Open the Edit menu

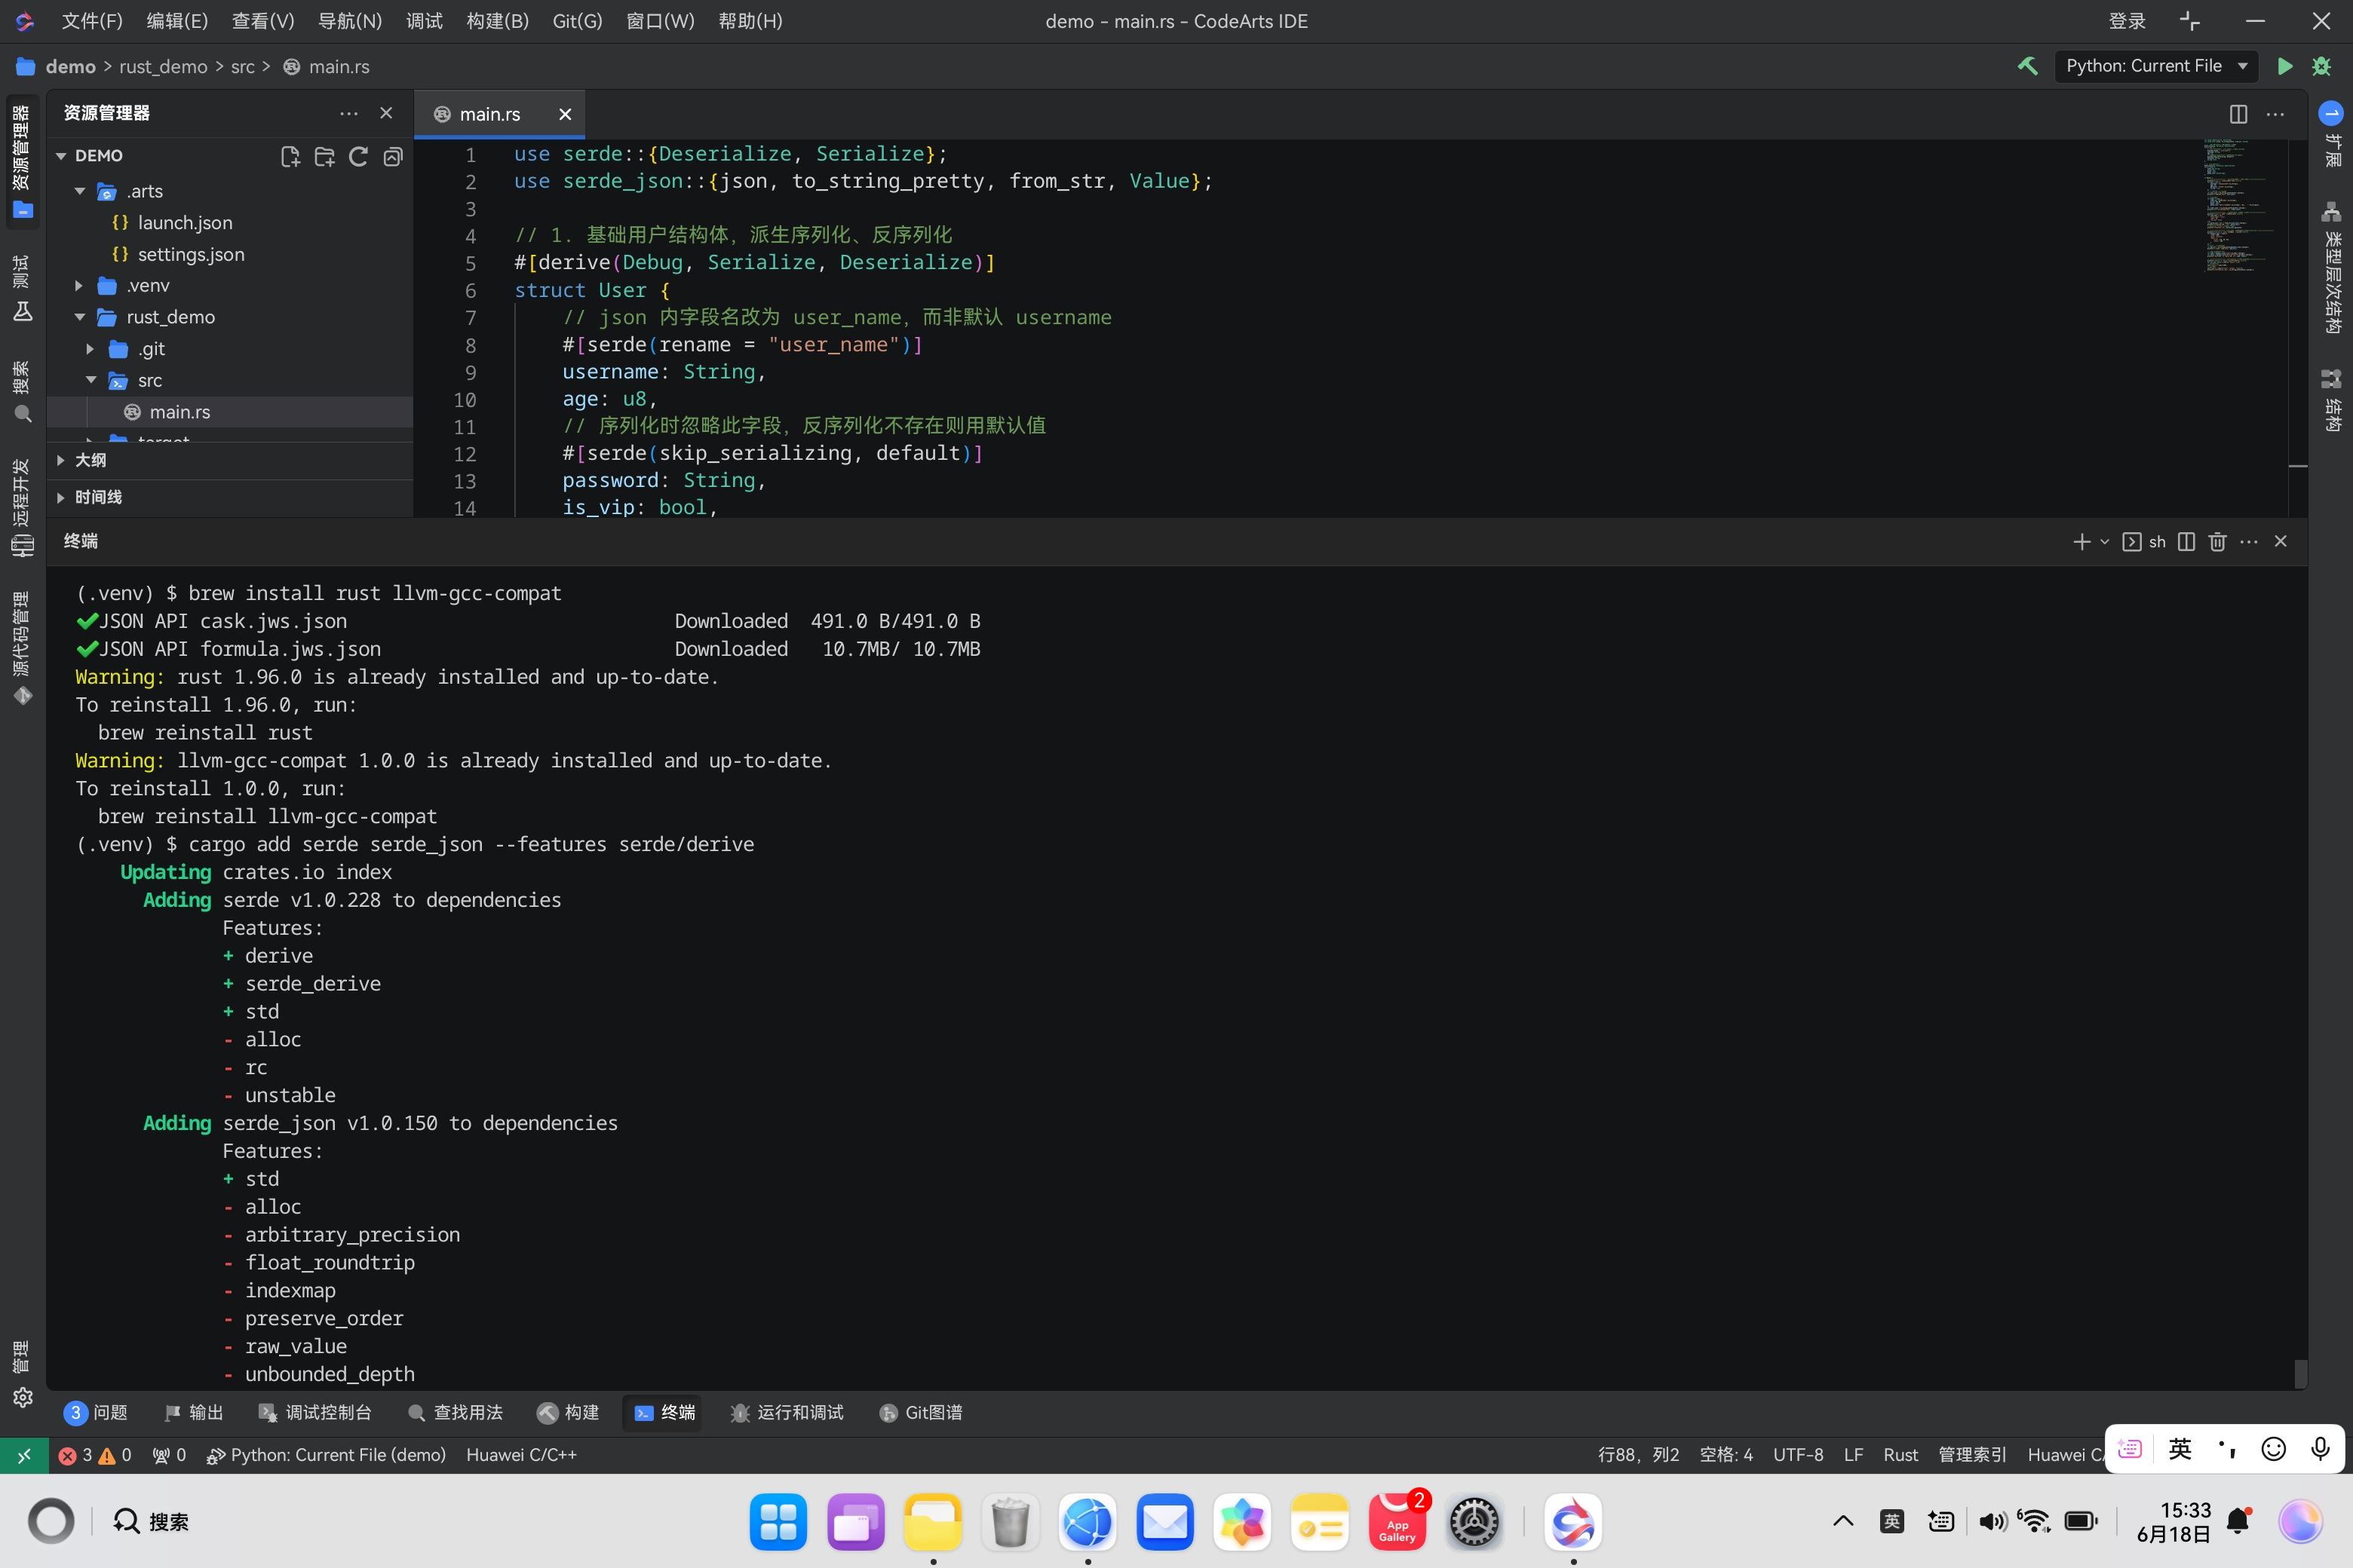(177, 21)
